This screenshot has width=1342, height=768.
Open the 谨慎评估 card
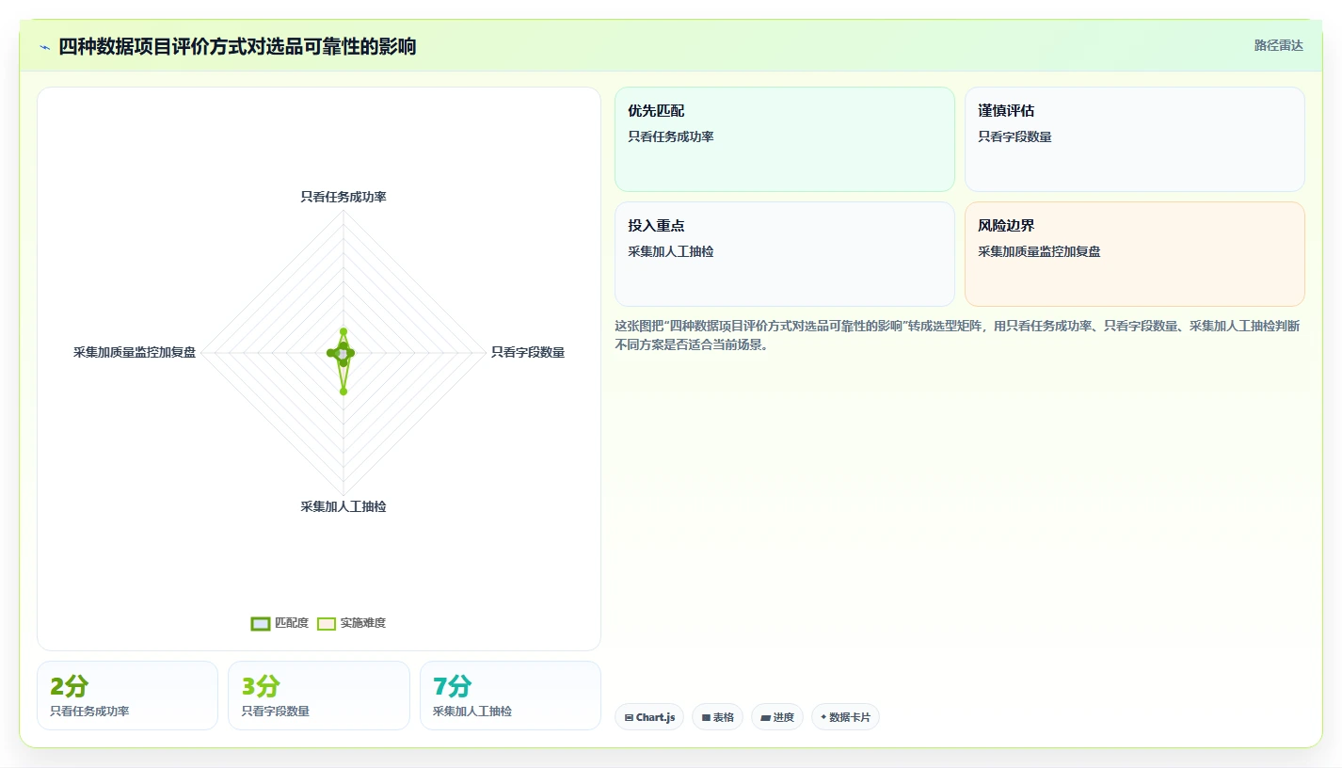[1135, 139]
